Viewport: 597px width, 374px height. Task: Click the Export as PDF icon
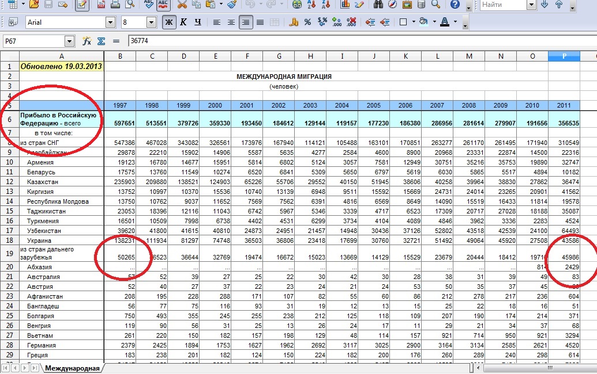pyautogui.click(x=101, y=5)
